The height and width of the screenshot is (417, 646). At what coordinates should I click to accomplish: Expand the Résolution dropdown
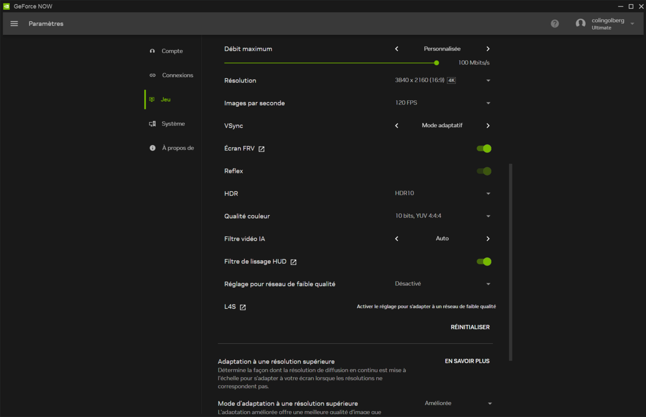tap(488, 81)
